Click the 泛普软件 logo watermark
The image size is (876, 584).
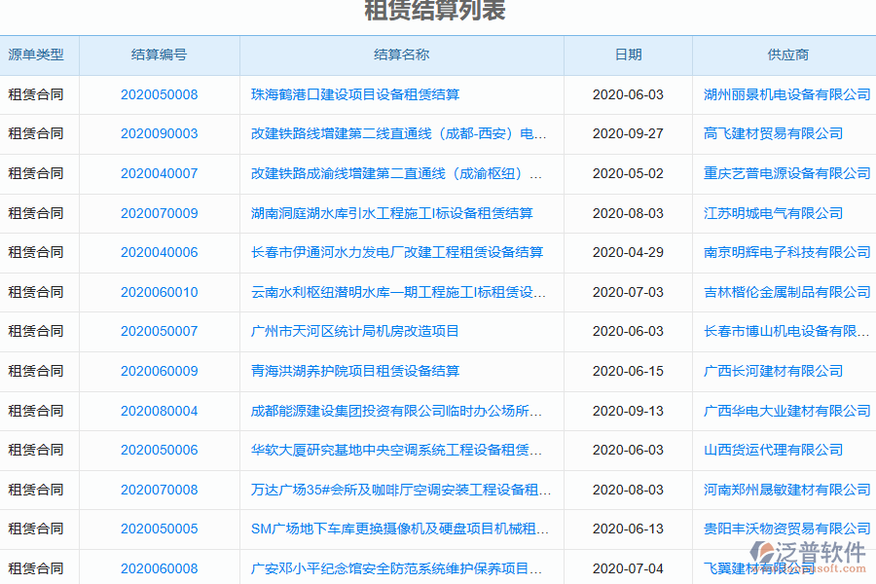807,549
